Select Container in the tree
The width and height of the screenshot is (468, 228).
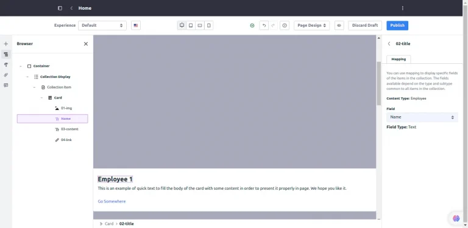pos(41,66)
